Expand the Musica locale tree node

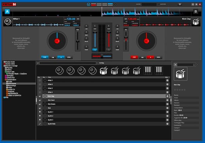pos(3,62)
